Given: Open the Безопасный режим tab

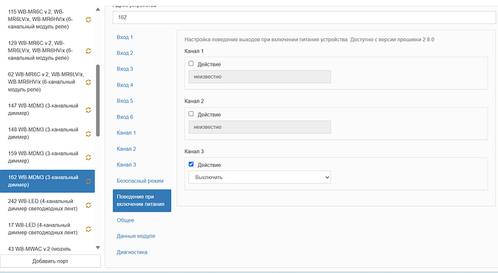Looking at the screenshot, I should click(140, 181).
